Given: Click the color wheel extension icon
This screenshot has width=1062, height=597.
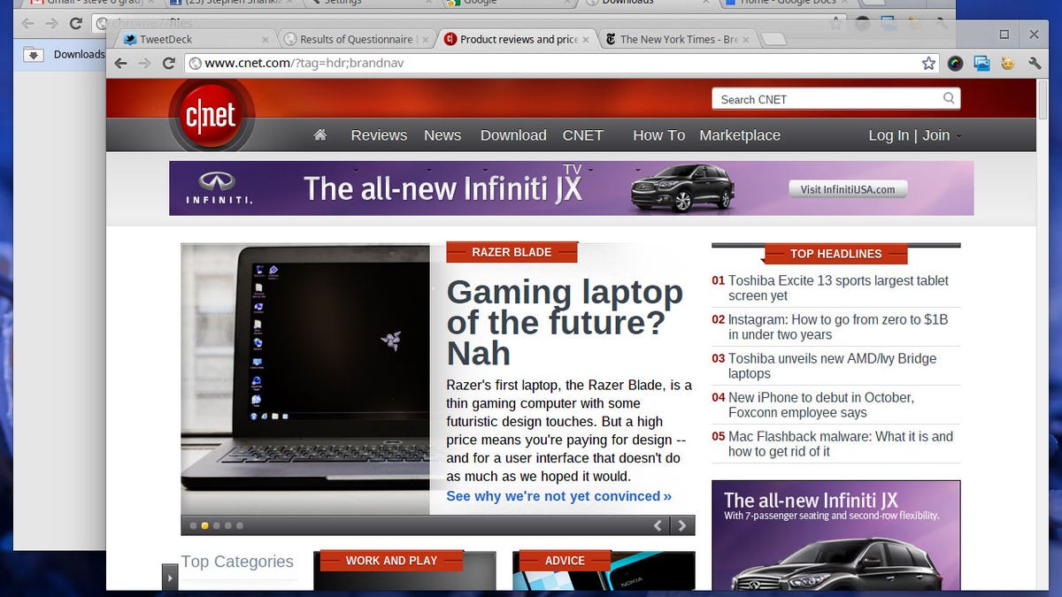Looking at the screenshot, I should click(x=955, y=64).
